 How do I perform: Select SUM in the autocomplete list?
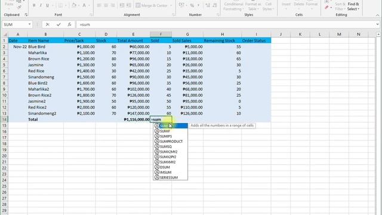[x=171, y=126]
